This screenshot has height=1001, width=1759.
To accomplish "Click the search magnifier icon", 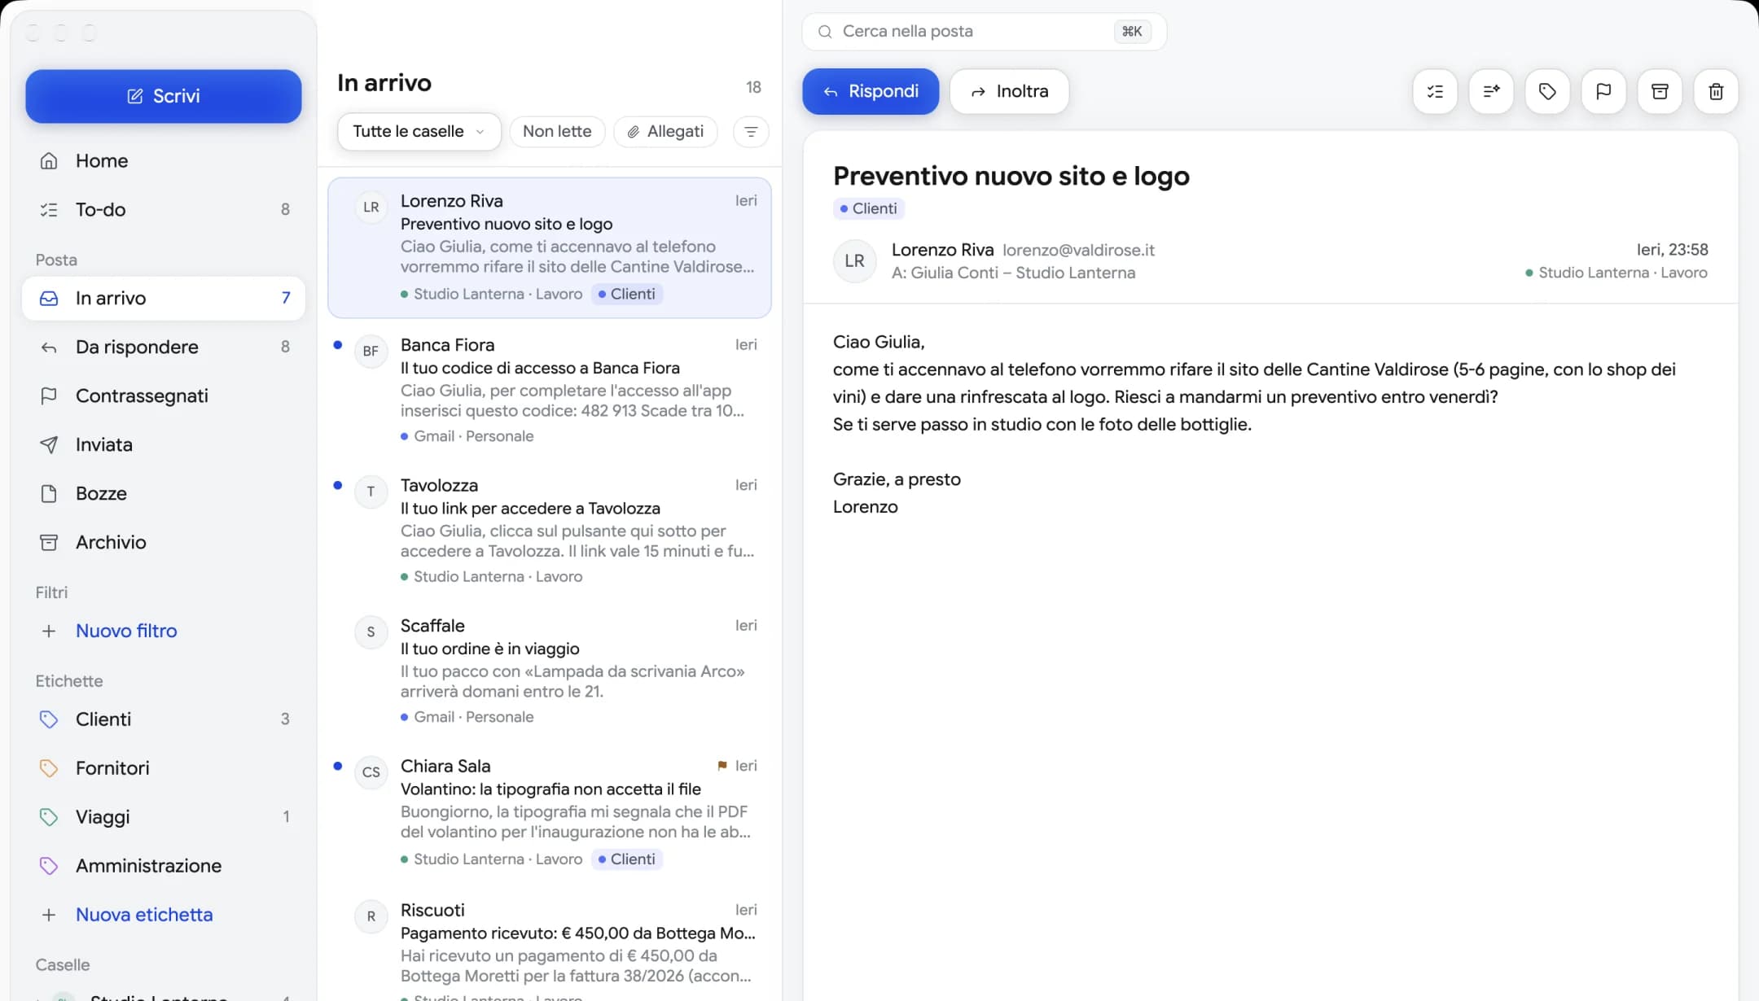I will pos(825,32).
